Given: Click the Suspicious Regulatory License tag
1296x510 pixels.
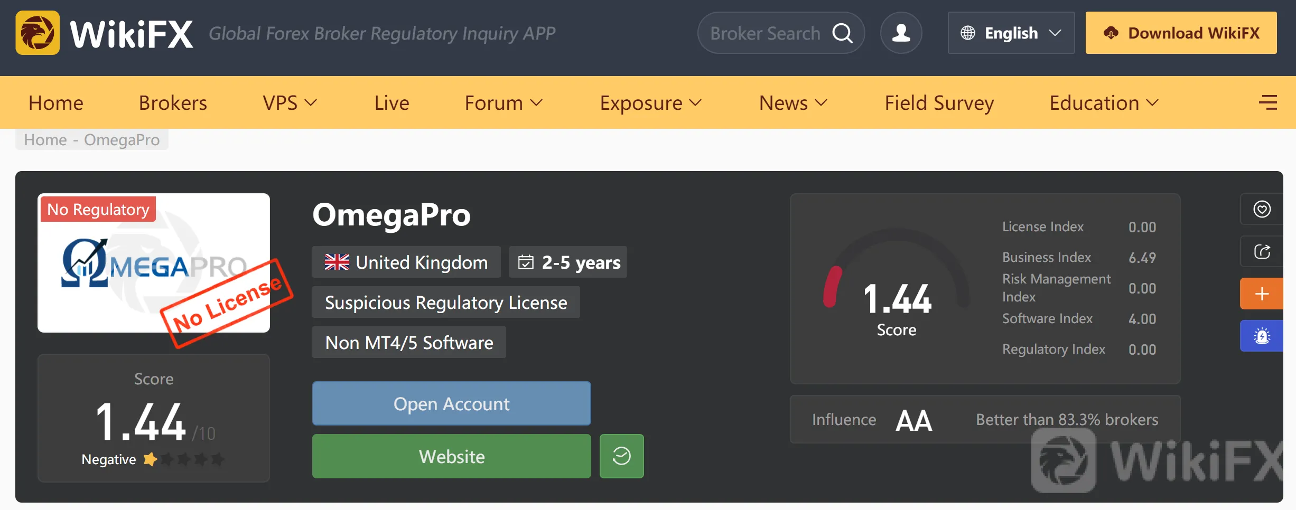Looking at the screenshot, I should click(x=446, y=302).
